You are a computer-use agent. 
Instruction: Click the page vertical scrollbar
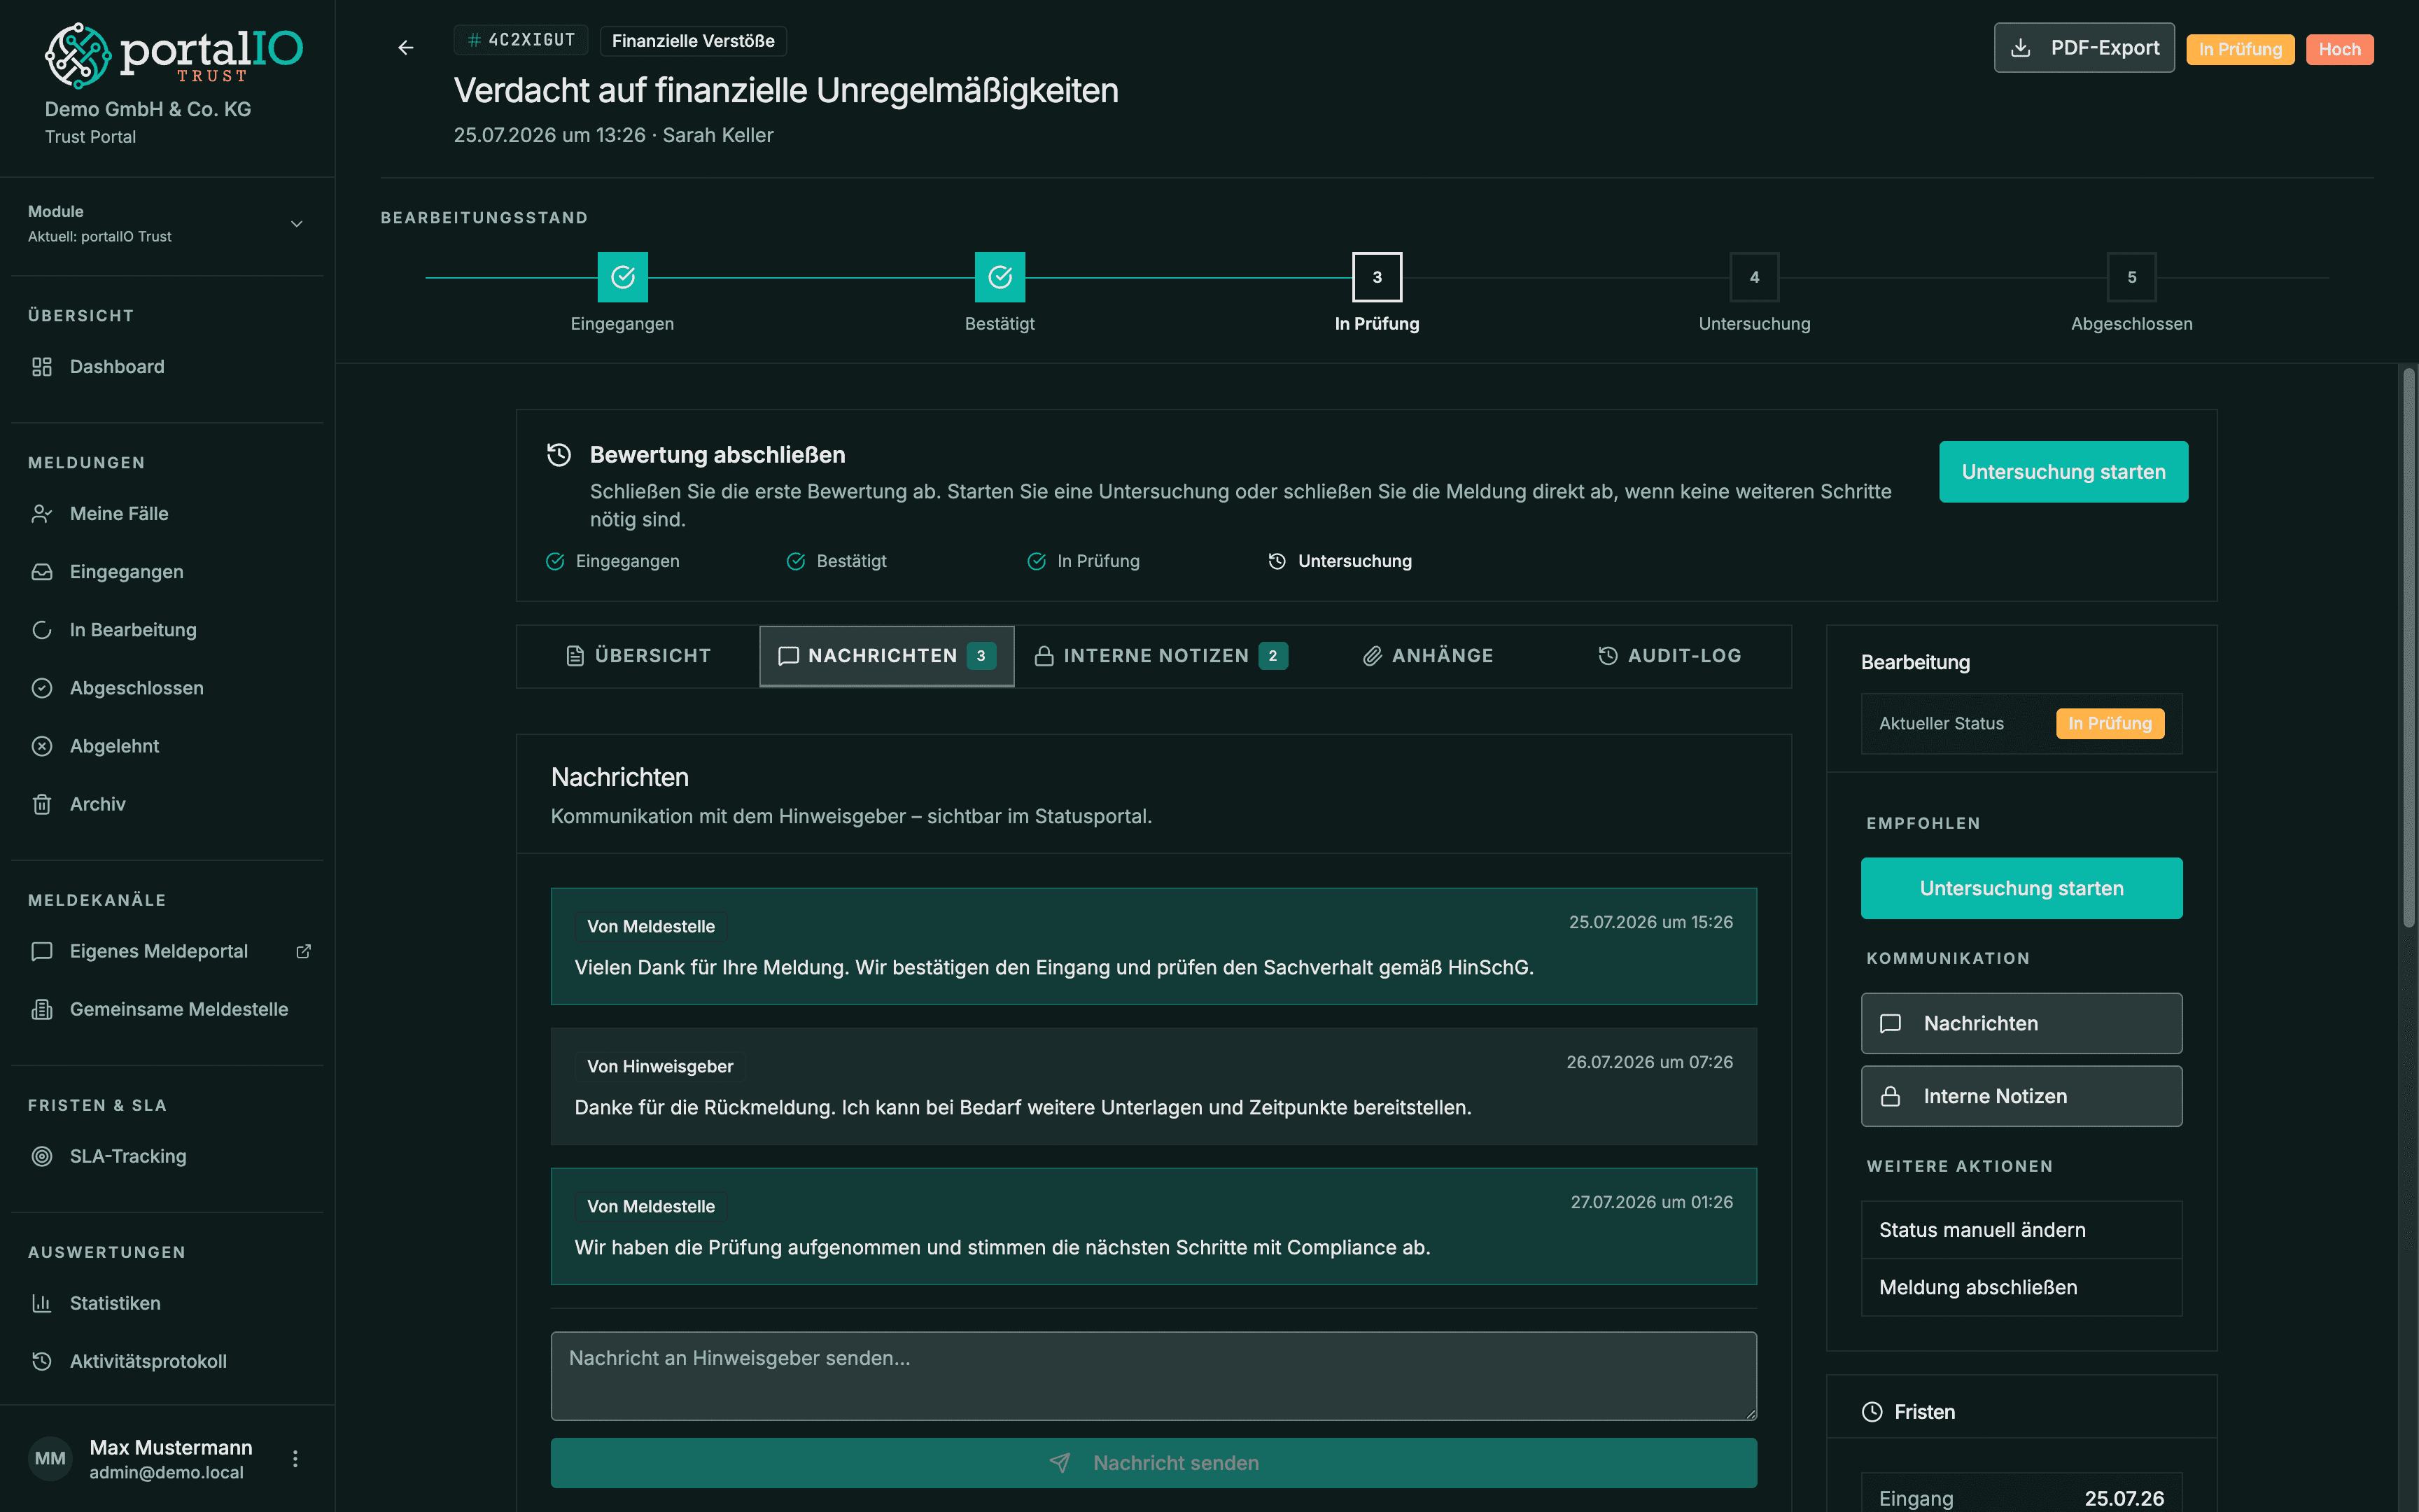coord(2408,648)
